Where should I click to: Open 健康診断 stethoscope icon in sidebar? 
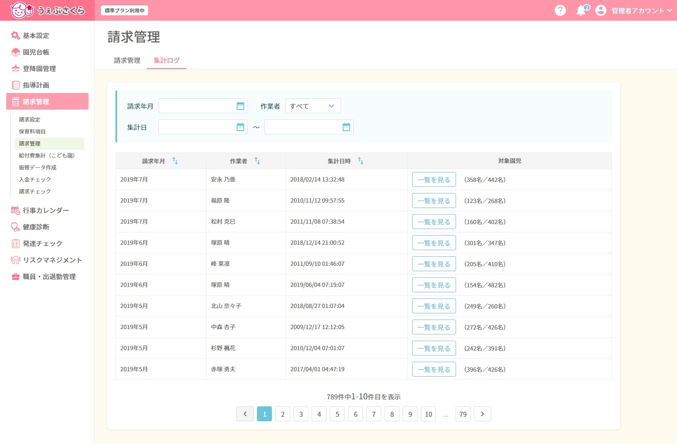point(16,227)
